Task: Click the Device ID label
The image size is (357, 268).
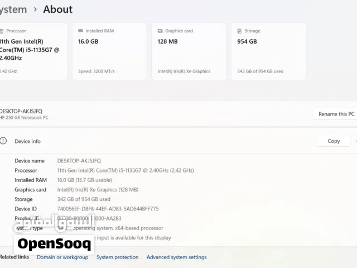Action: pyautogui.click(x=26, y=209)
